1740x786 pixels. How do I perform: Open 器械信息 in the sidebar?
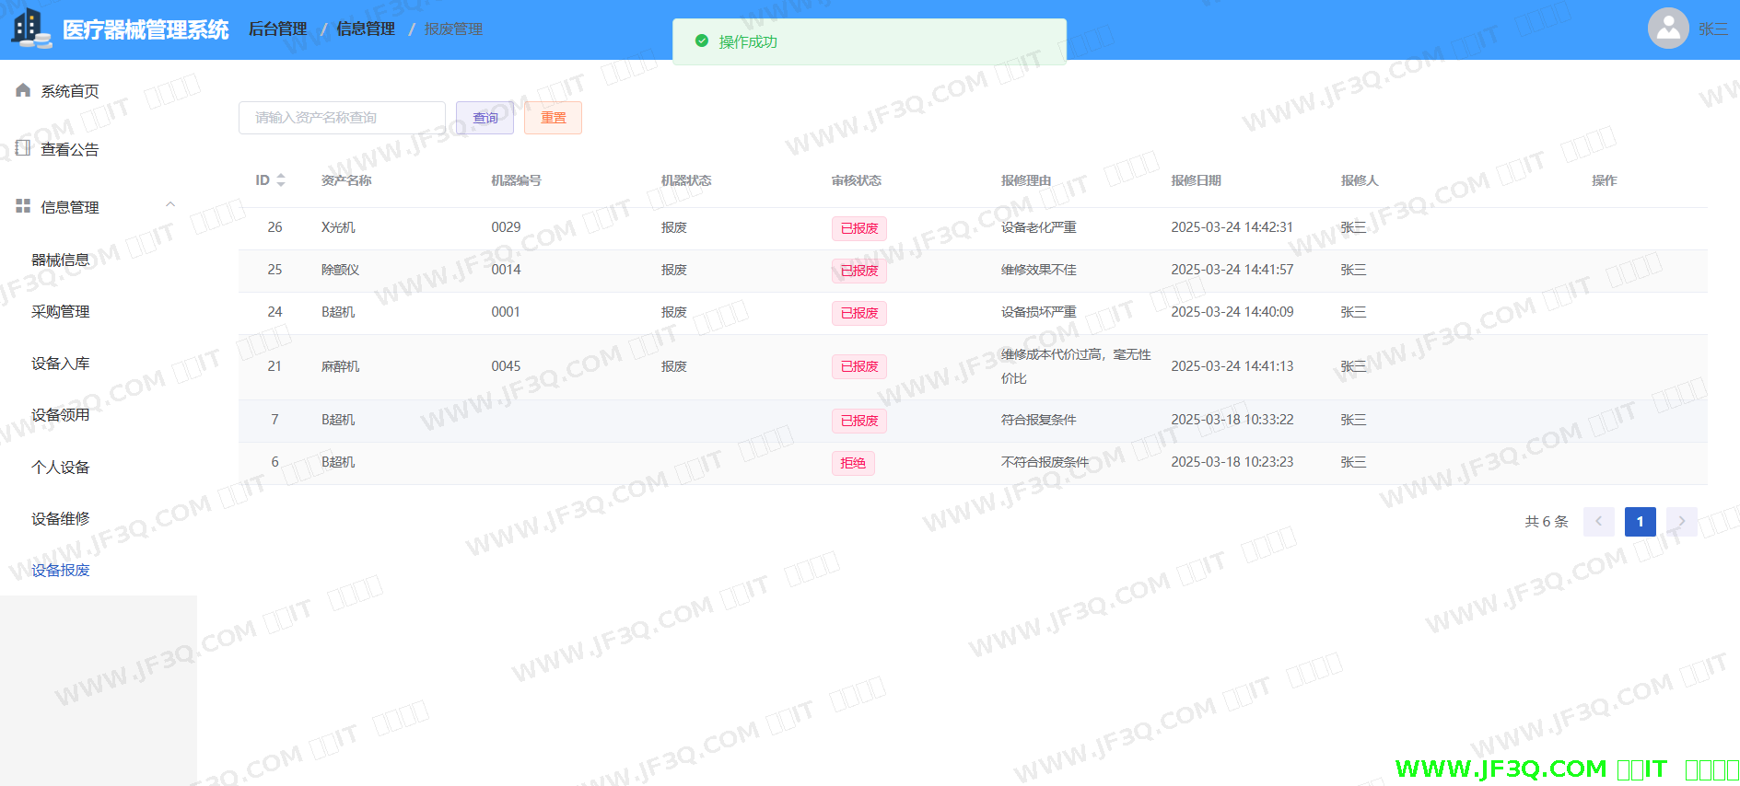coord(61,260)
